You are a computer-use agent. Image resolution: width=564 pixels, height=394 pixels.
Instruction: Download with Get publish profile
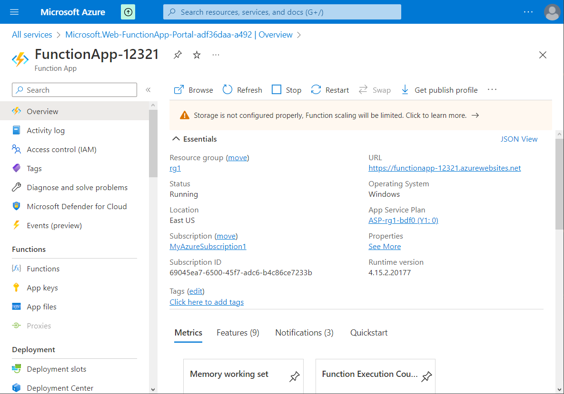439,90
